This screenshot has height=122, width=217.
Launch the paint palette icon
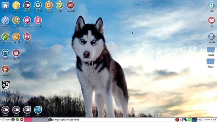pos(27,20)
